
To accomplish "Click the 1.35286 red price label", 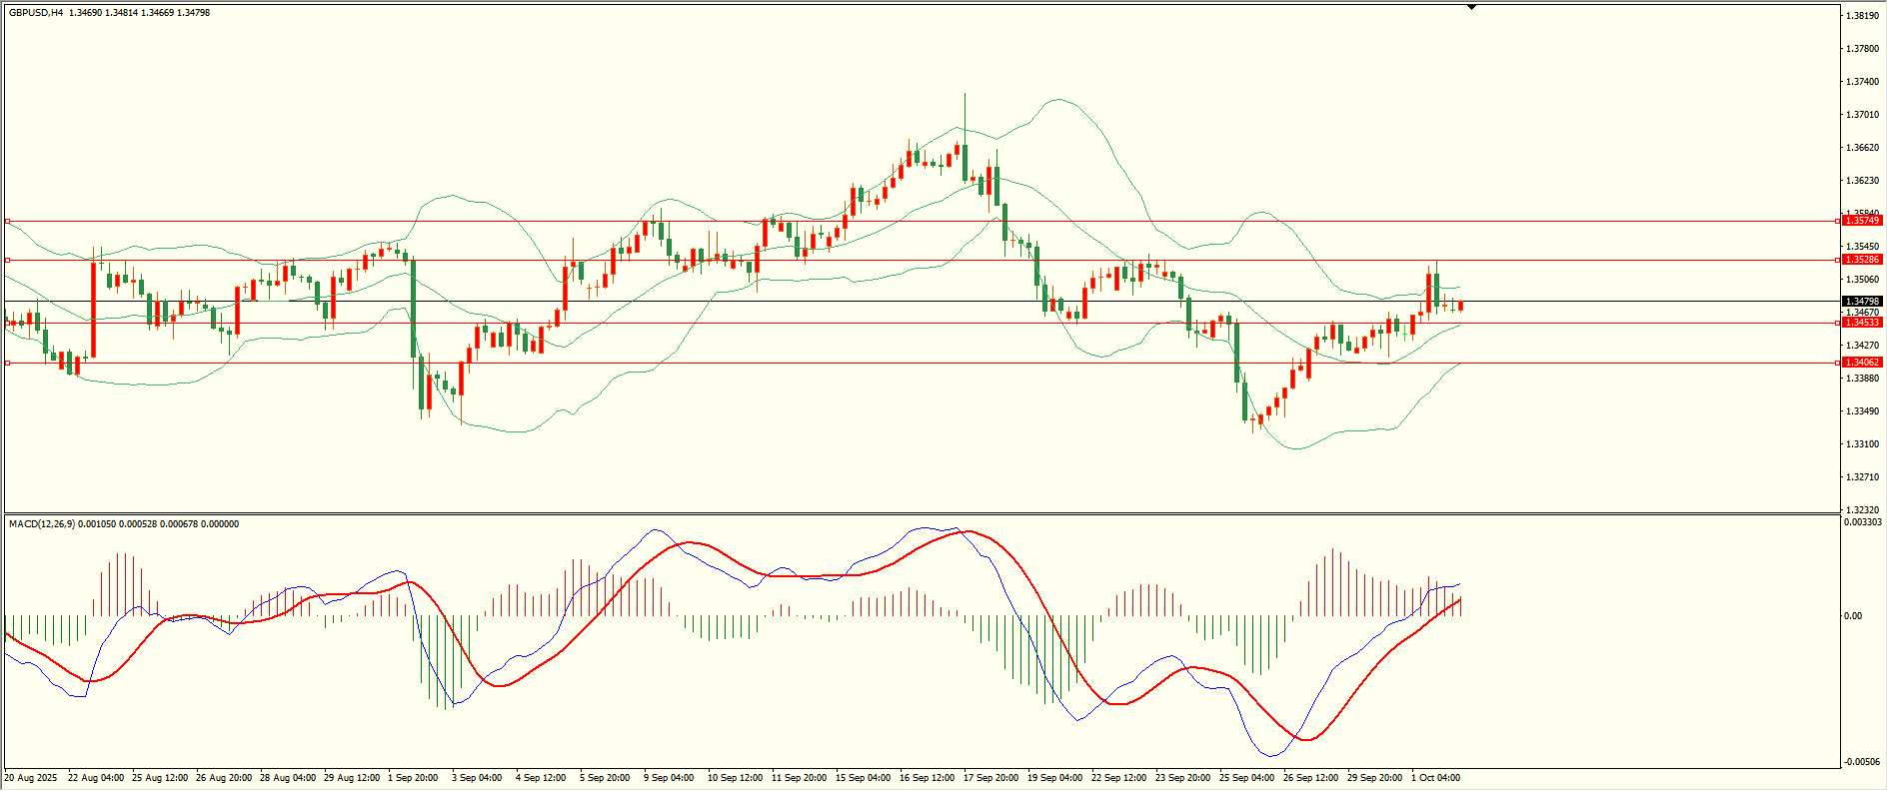I will [1862, 260].
